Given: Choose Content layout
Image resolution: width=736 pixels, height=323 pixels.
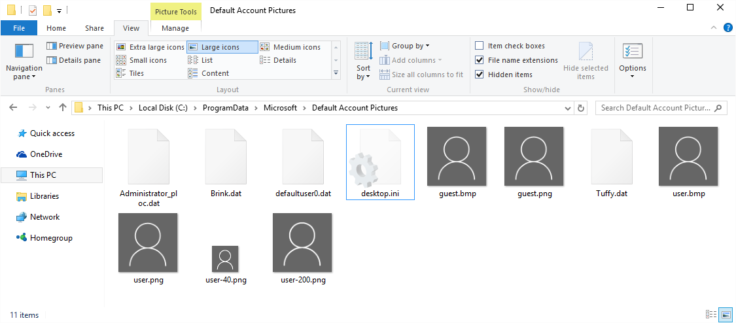Looking at the screenshot, I should coord(209,73).
